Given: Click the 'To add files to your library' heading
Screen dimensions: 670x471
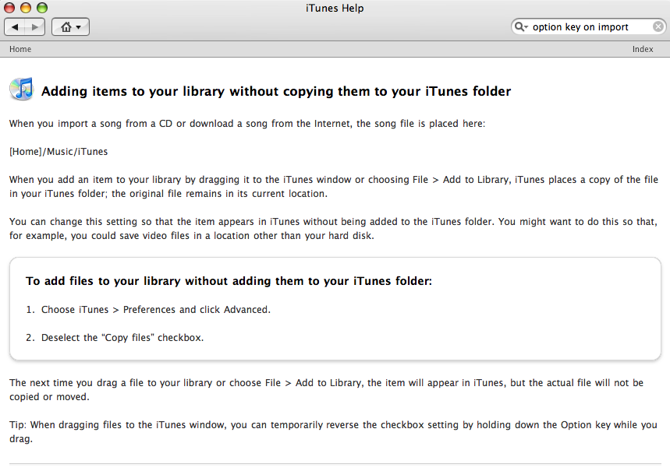Looking at the screenshot, I should (x=229, y=281).
